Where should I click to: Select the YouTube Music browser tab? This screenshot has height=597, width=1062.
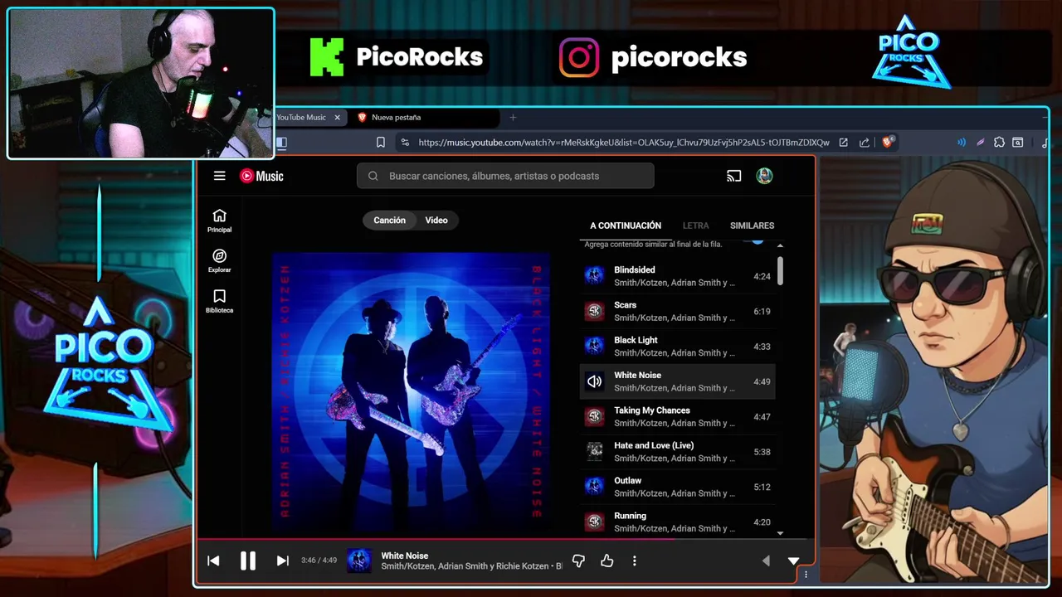click(x=308, y=118)
